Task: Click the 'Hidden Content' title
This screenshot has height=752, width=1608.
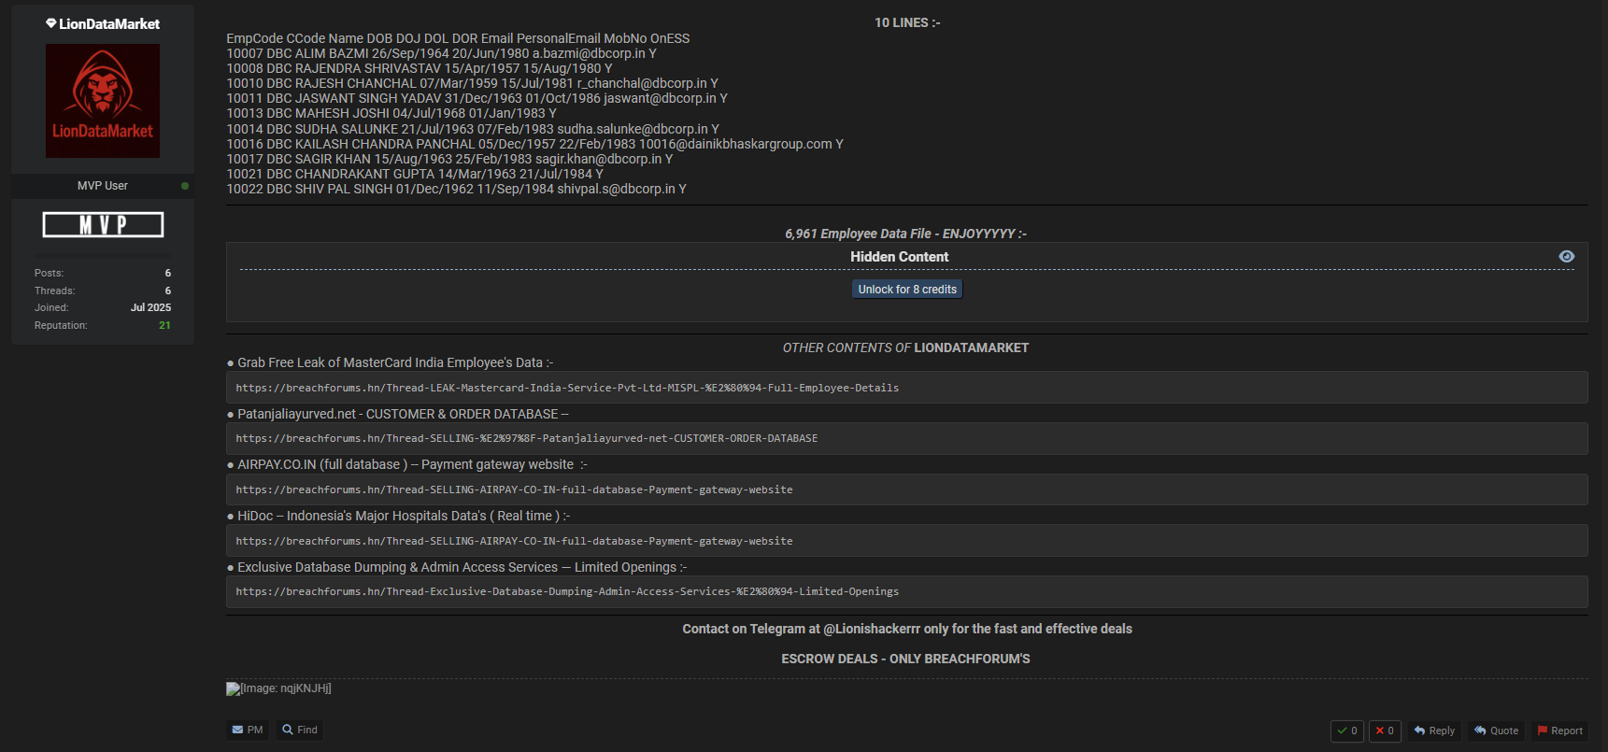Action: (x=899, y=257)
